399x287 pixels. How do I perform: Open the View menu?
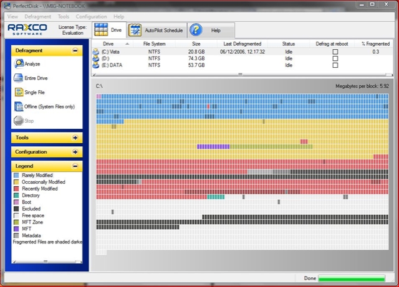pos(12,17)
